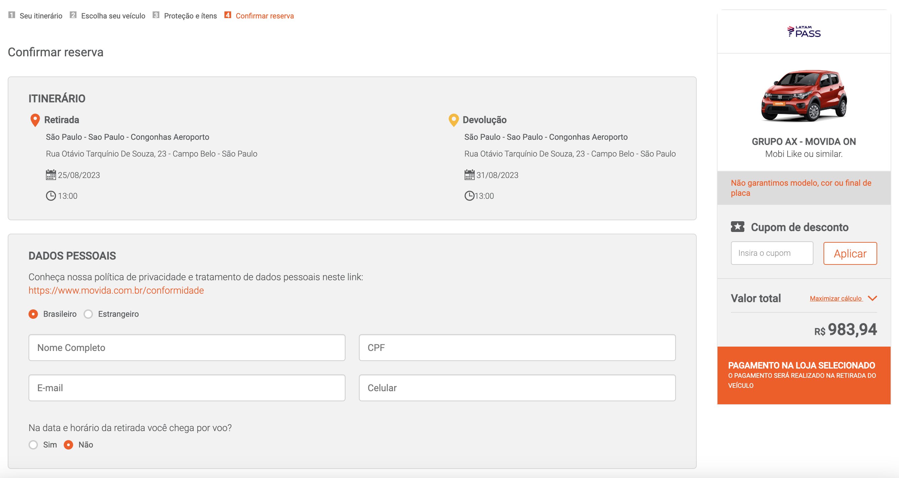Click the step 1 number badge
Image resolution: width=899 pixels, height=478 pixels.
[11, 15]
